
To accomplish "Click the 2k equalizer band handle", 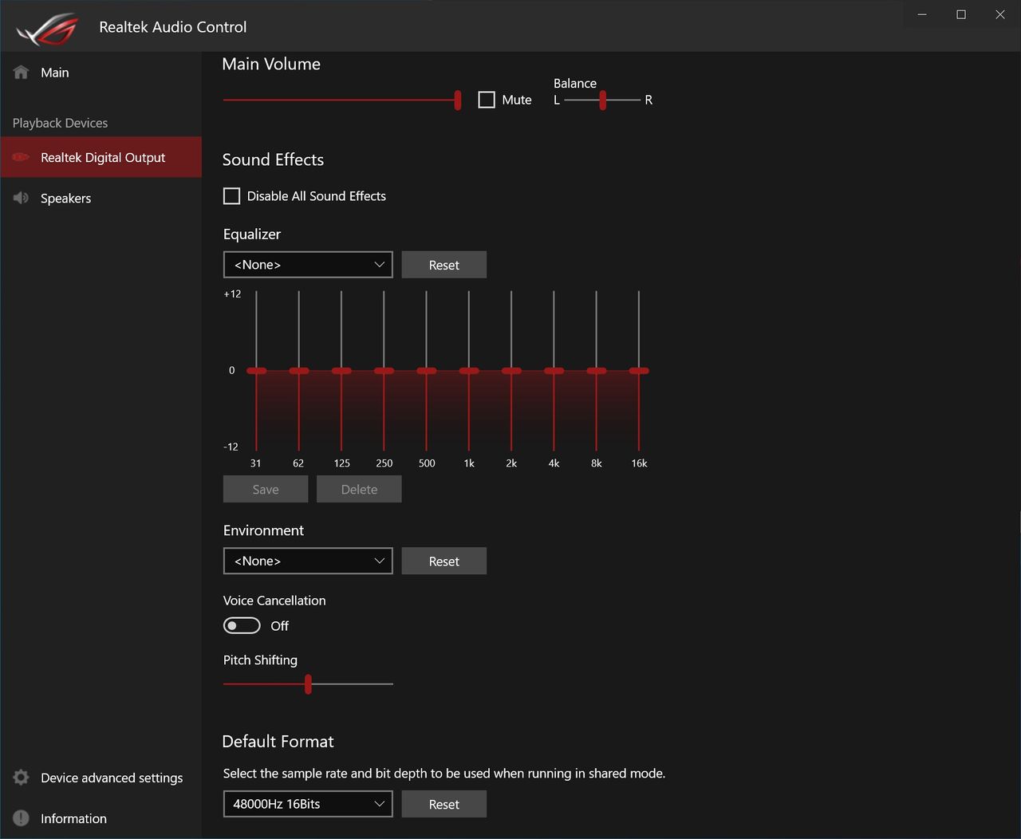I will pyautogui.click(x=511, y=371).
